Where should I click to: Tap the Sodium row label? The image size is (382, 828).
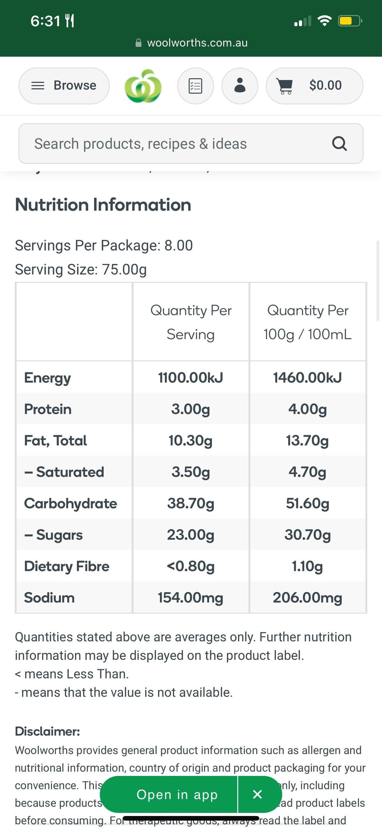tap(49, 598)
